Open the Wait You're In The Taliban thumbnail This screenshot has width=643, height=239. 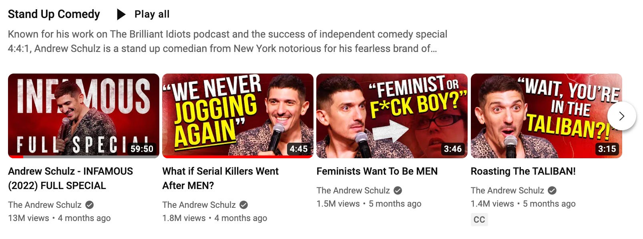[x=546, y=116]
